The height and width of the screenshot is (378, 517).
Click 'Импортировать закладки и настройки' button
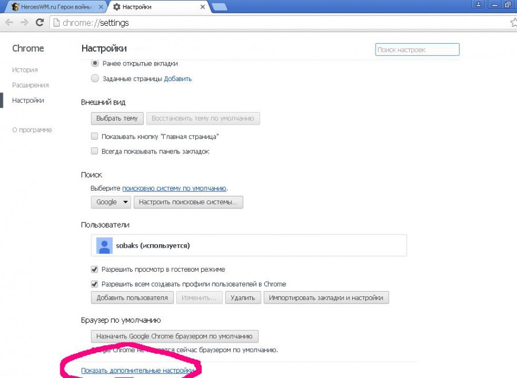pyautogui.click(x=326, y=298)
